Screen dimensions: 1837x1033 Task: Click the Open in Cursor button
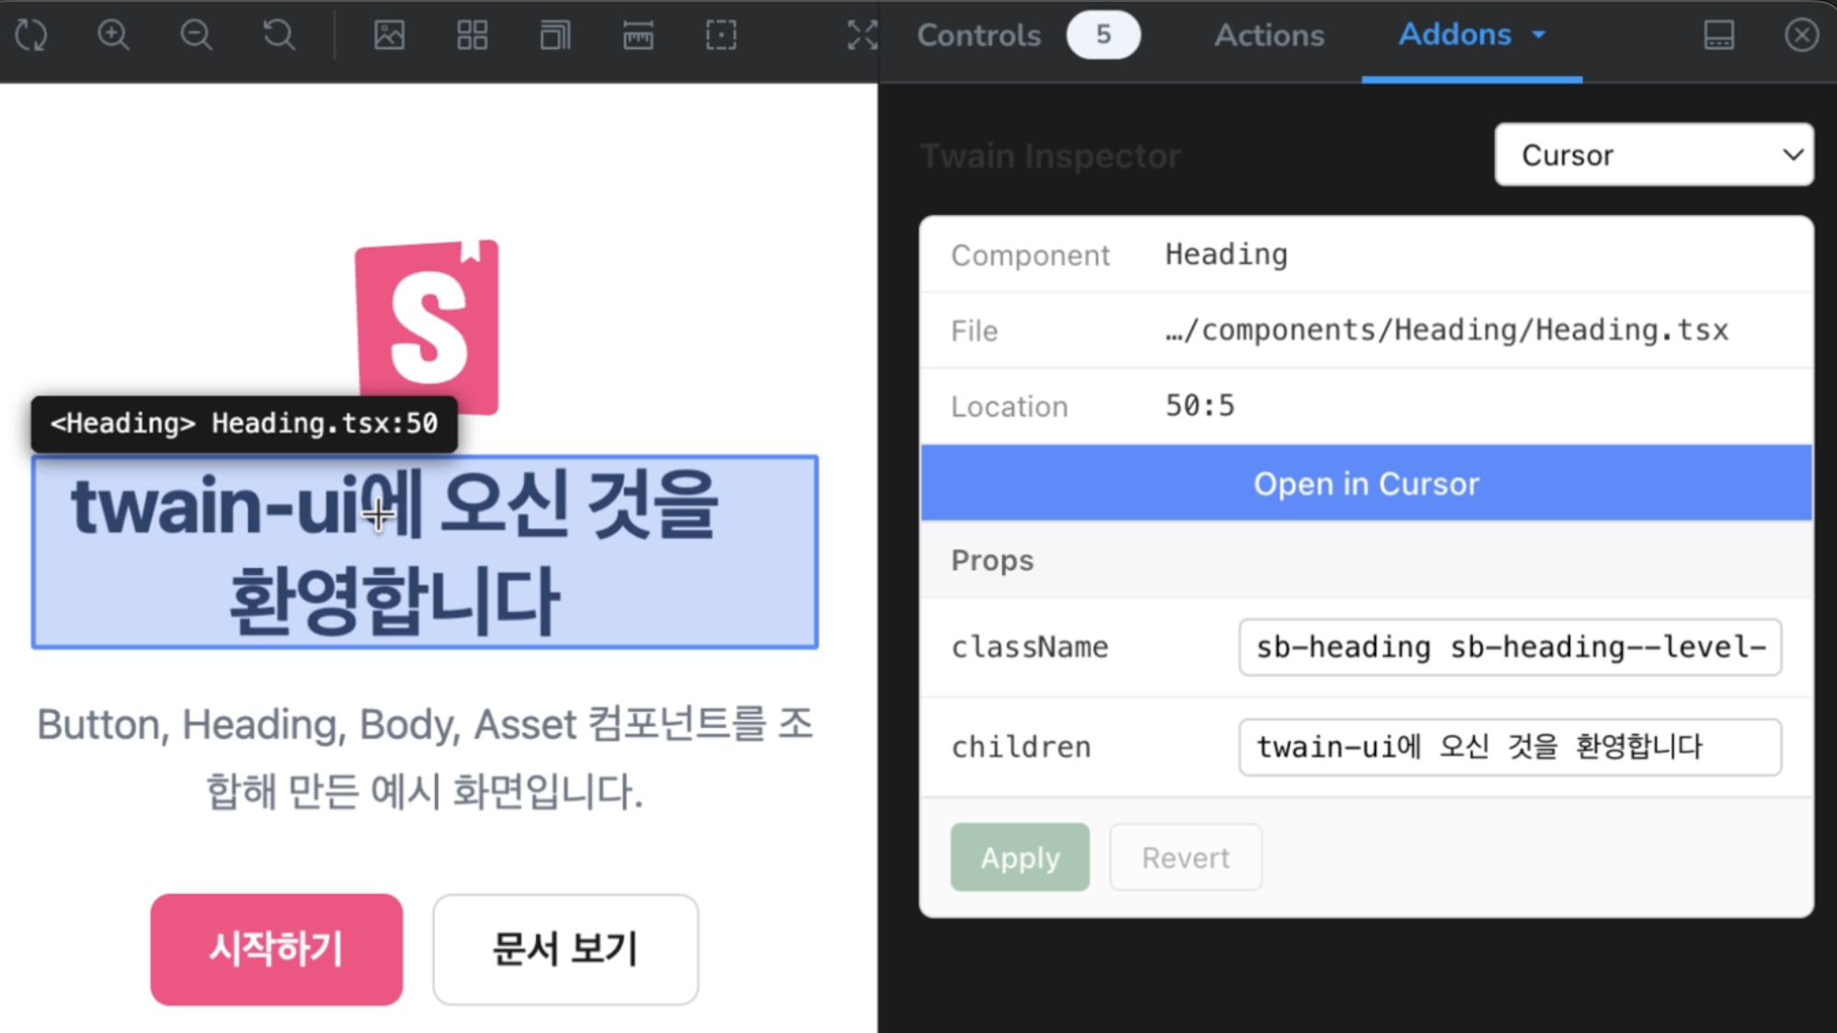[x=1366, y=483]
